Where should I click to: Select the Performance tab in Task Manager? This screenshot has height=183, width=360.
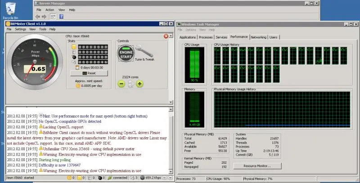pyautogui.click(x=239, y=37)
